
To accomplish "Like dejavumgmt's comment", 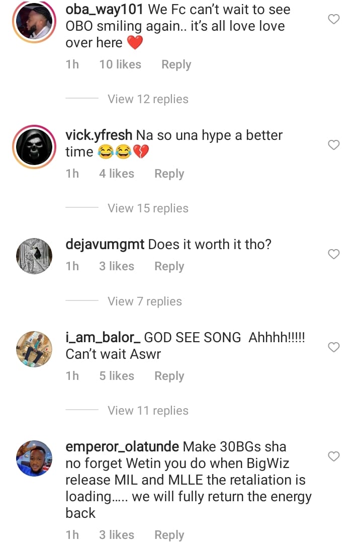I will (x=334, y=255).
